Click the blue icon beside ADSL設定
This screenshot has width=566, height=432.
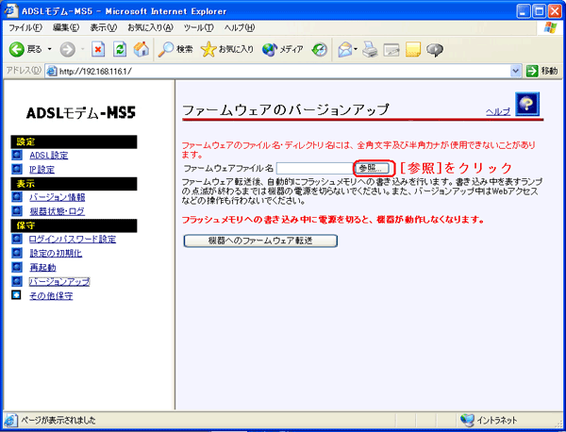[17, 156]
